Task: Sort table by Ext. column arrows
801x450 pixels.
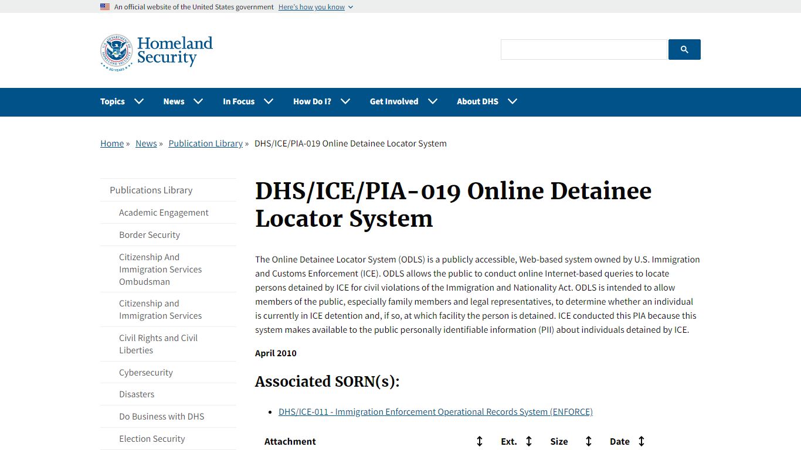Action: tap(528, 441)
